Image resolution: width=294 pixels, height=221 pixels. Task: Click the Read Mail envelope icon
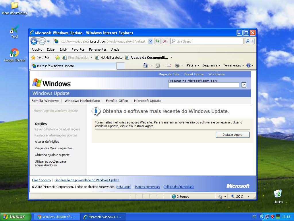point(169,65)
